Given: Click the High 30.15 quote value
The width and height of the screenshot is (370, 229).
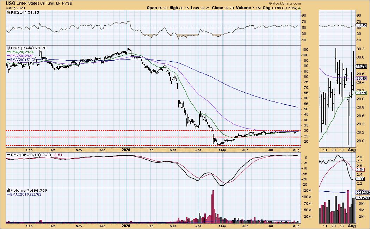Looking at the screenshot, I should pos(180,8).
